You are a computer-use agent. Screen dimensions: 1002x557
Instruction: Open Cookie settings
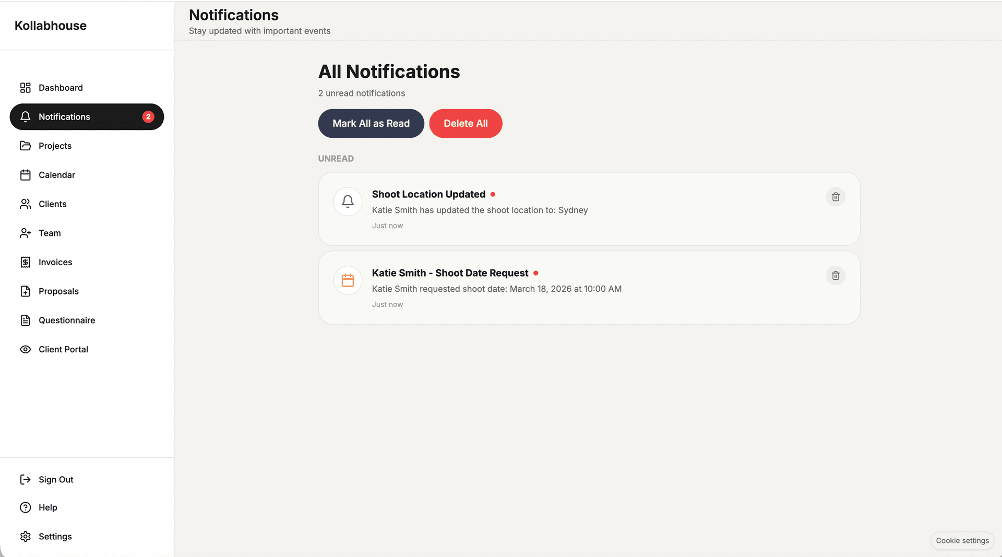click(962, 541)
